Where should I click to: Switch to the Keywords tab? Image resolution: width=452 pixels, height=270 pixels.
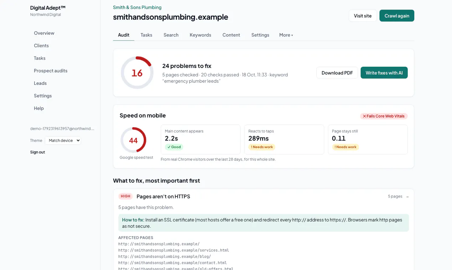200,35
